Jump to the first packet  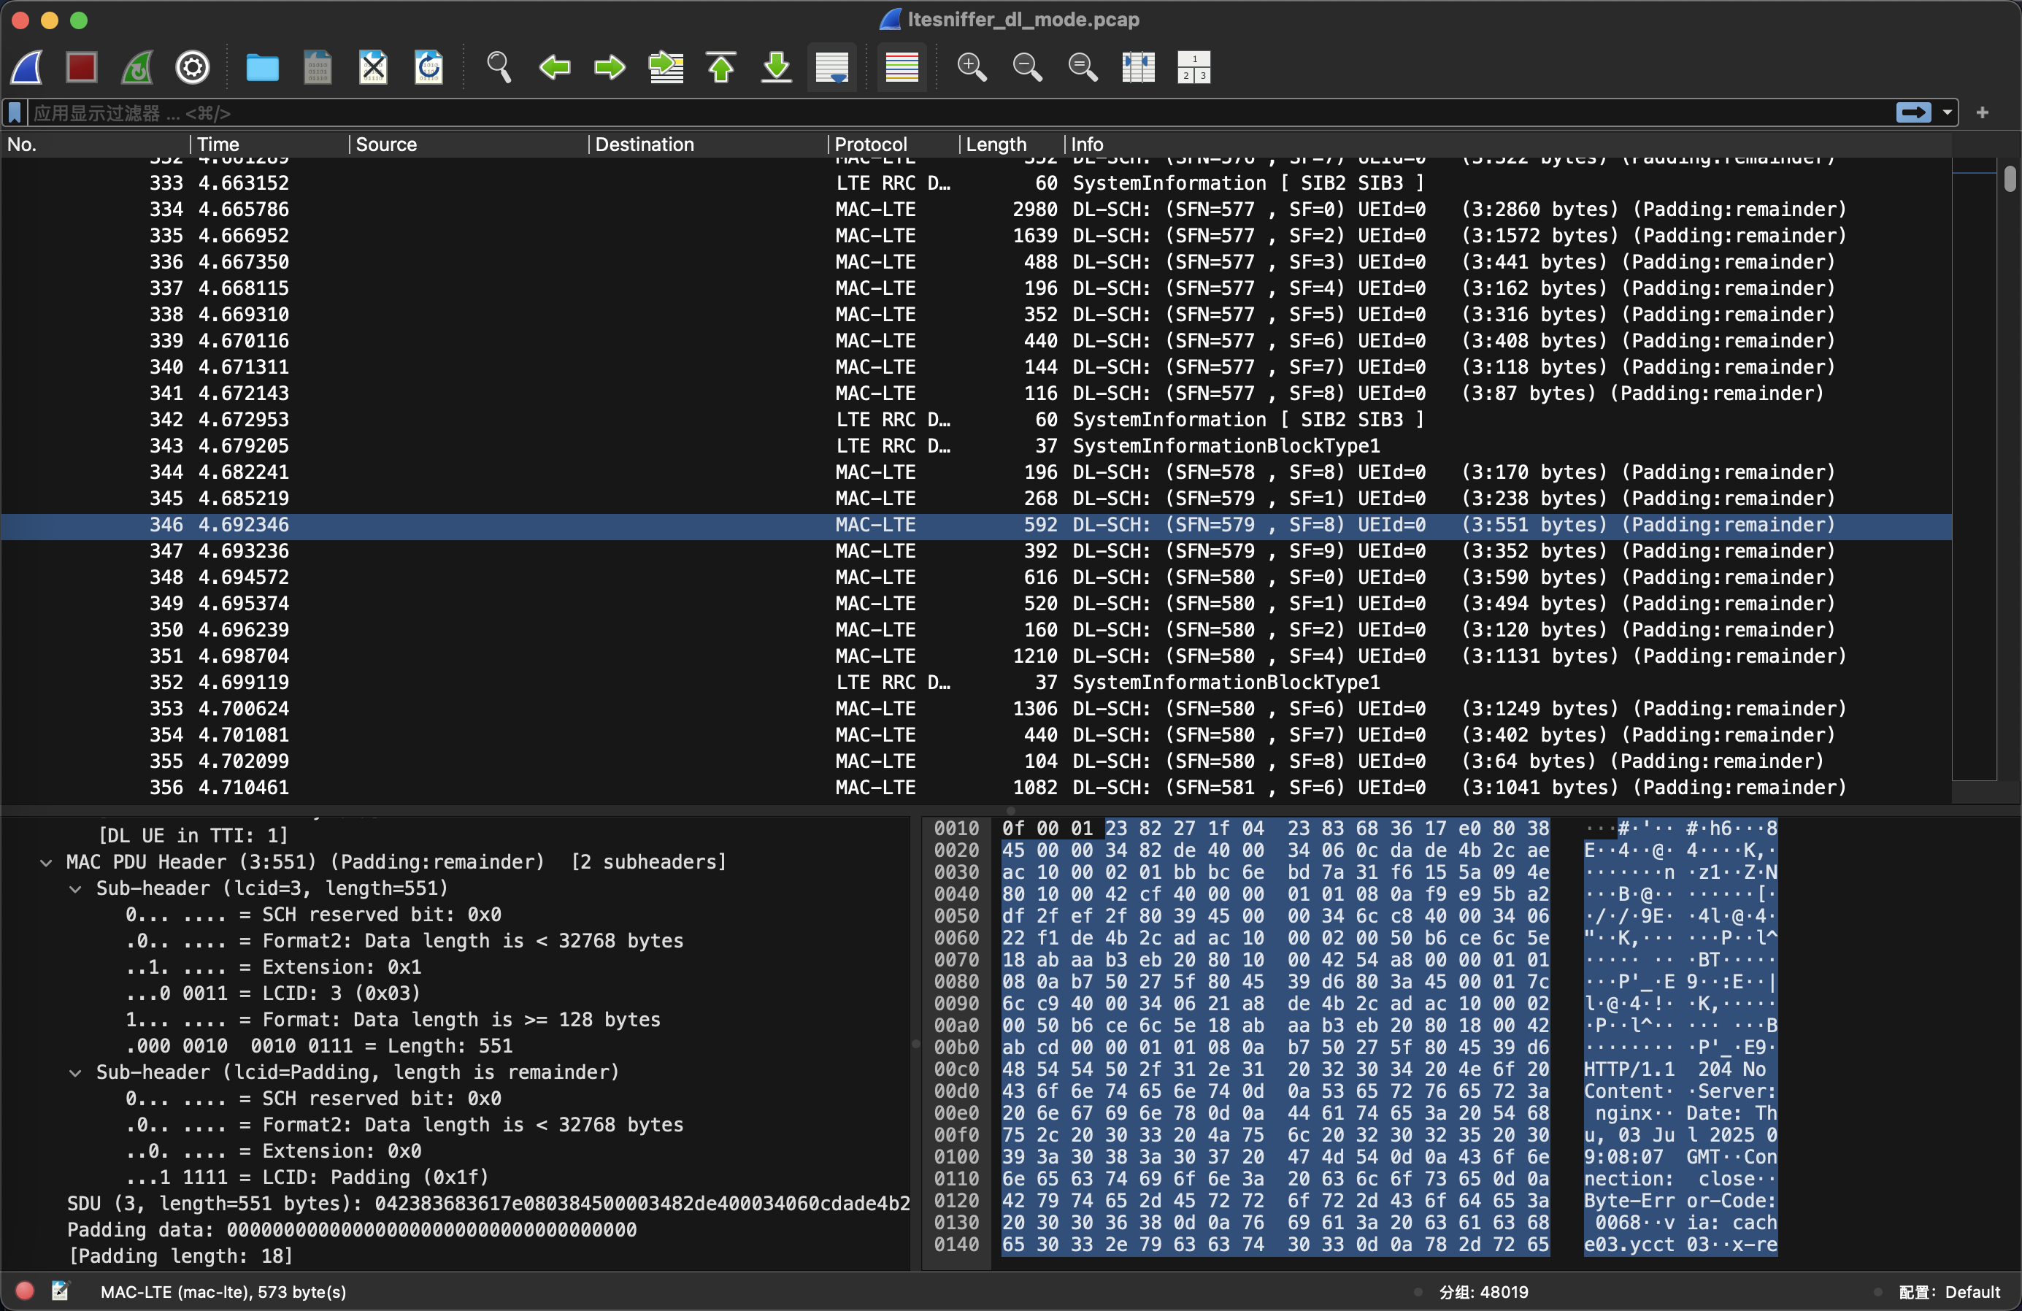pyautogui.click(x=721, y=67)
